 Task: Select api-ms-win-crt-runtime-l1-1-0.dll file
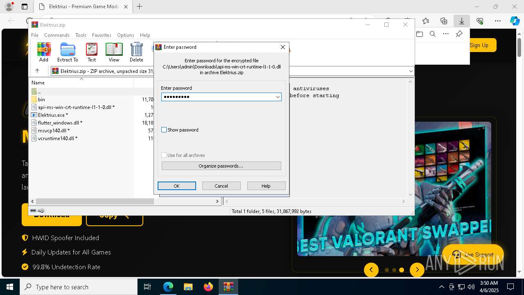[x=76, y=107]
